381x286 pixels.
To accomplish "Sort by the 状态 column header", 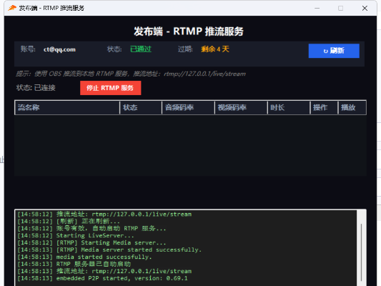I will pos(141,108).
